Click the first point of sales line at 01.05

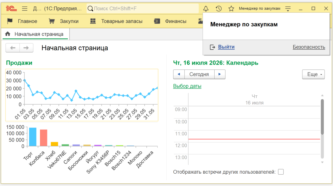24,81
